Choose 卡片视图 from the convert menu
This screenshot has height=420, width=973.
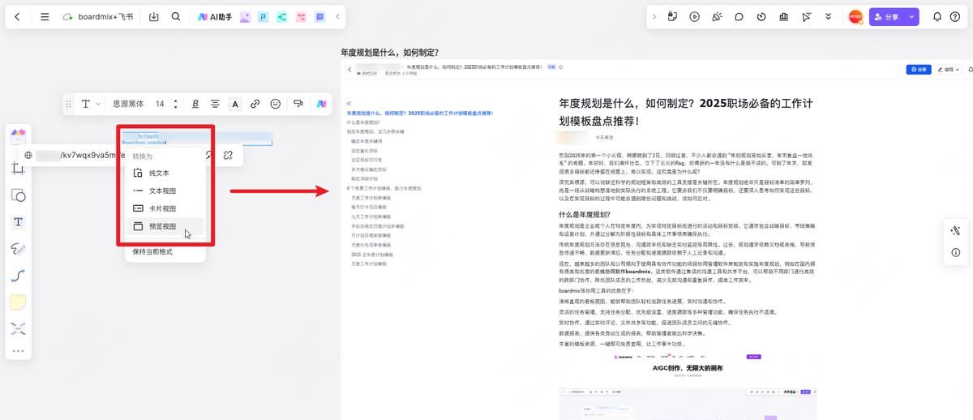click(164, 209)
